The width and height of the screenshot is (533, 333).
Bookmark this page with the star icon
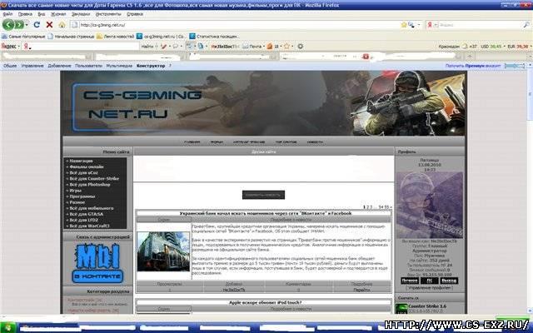tap(404, 25)
